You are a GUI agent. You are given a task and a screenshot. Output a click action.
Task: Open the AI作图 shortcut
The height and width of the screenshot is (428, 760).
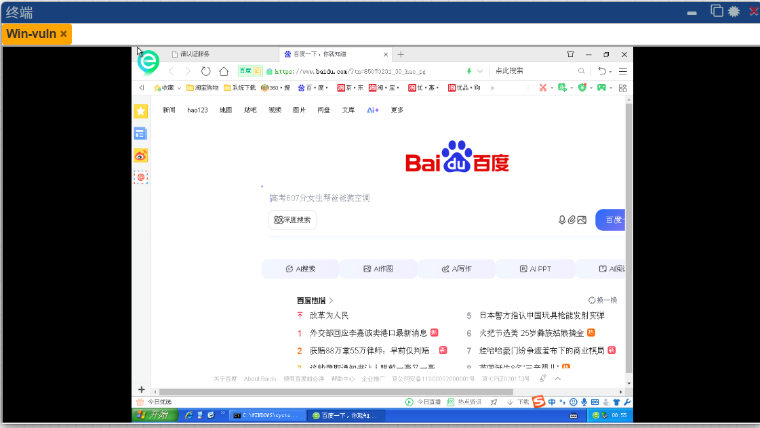click(378, 269)
